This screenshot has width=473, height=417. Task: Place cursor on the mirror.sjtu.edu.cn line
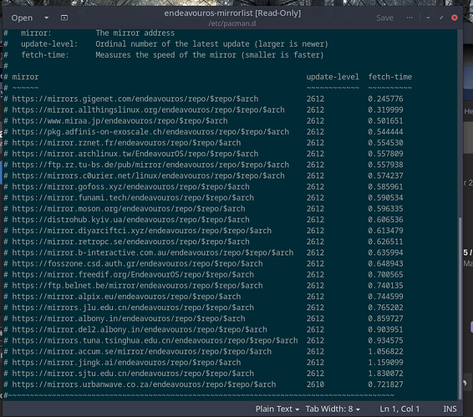(204, 374)
